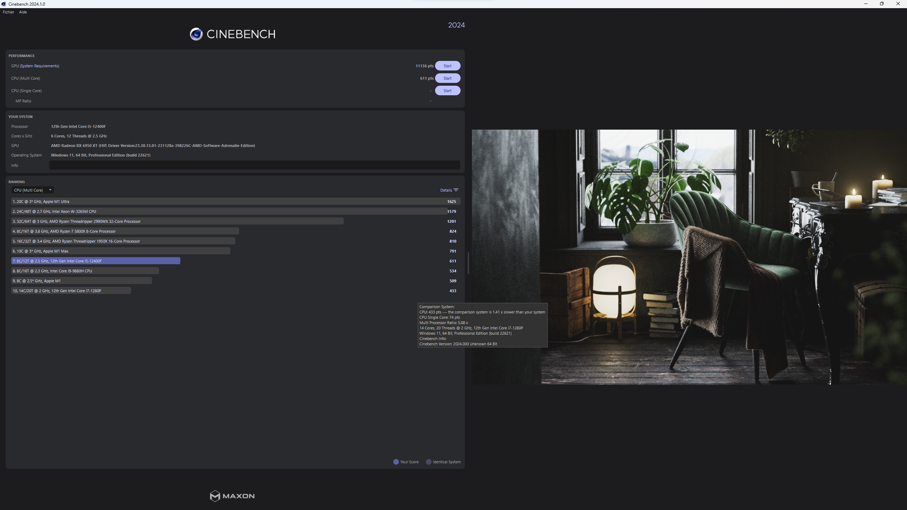Viewport: 907px width, 510px height.
Task: Click the GPU (System Requirements) label
Action: pyautogui.click(x=35, y=66)
